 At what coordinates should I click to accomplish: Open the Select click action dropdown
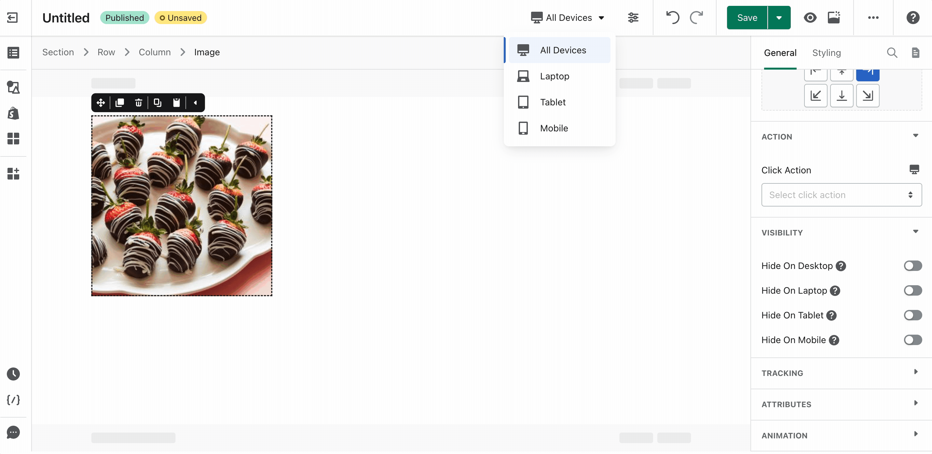pos(841,195)
